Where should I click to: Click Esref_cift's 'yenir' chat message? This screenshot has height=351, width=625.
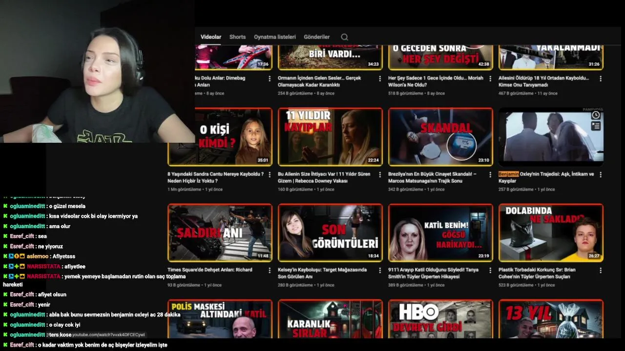[x=44, y=305]
